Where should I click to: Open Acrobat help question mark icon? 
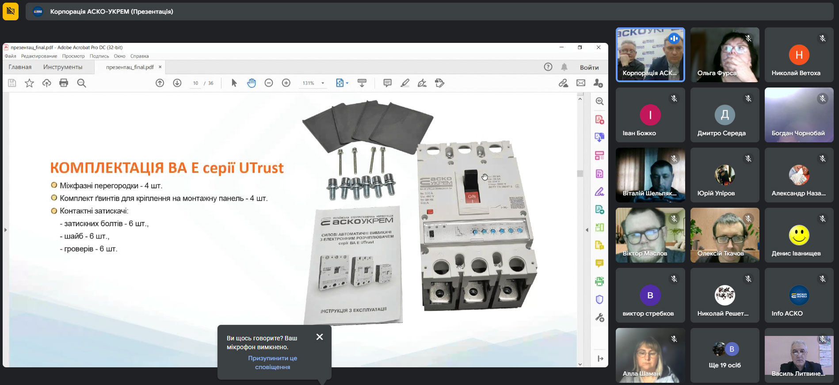click(x=548, y=67)
